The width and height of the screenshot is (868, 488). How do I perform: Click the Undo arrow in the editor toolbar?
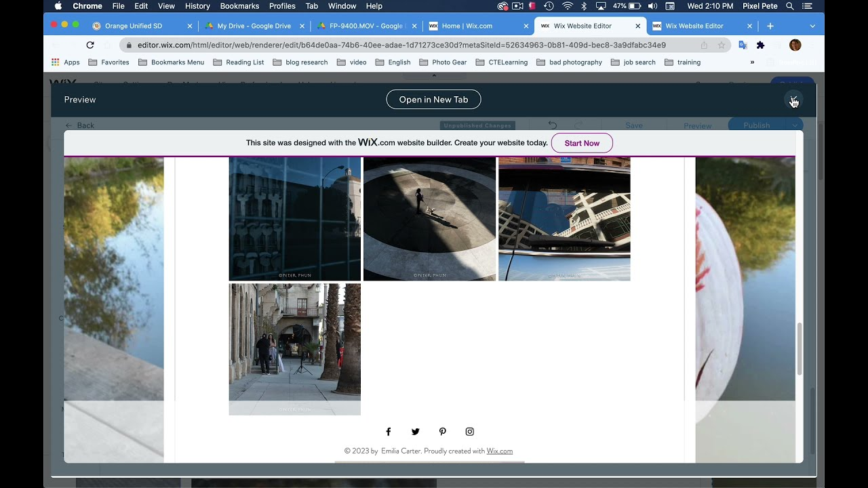click(x=553, y=125)
